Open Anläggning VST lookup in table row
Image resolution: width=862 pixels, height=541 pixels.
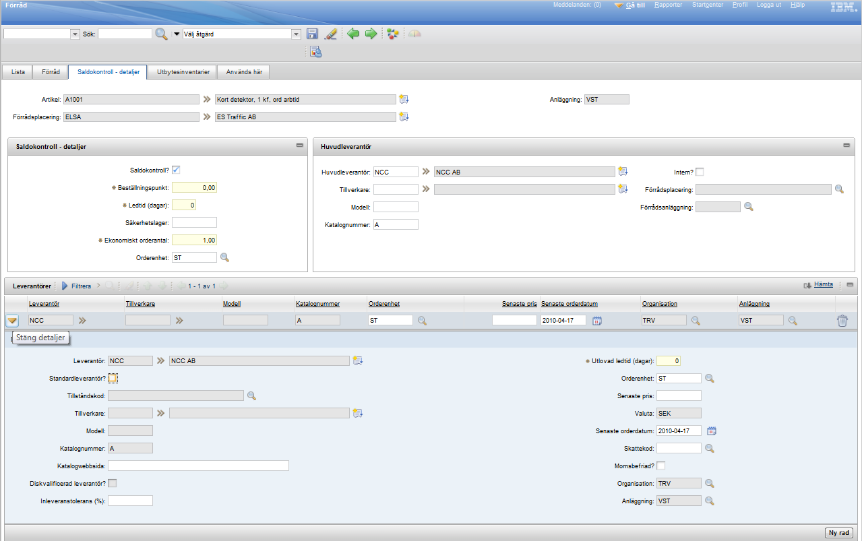[x=793, y=321]
